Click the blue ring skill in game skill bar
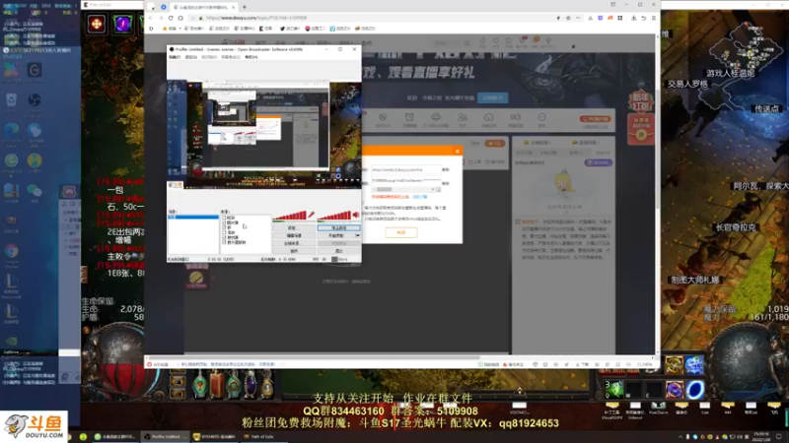Screen dimensions: 789x443 [x=695, y=389]
